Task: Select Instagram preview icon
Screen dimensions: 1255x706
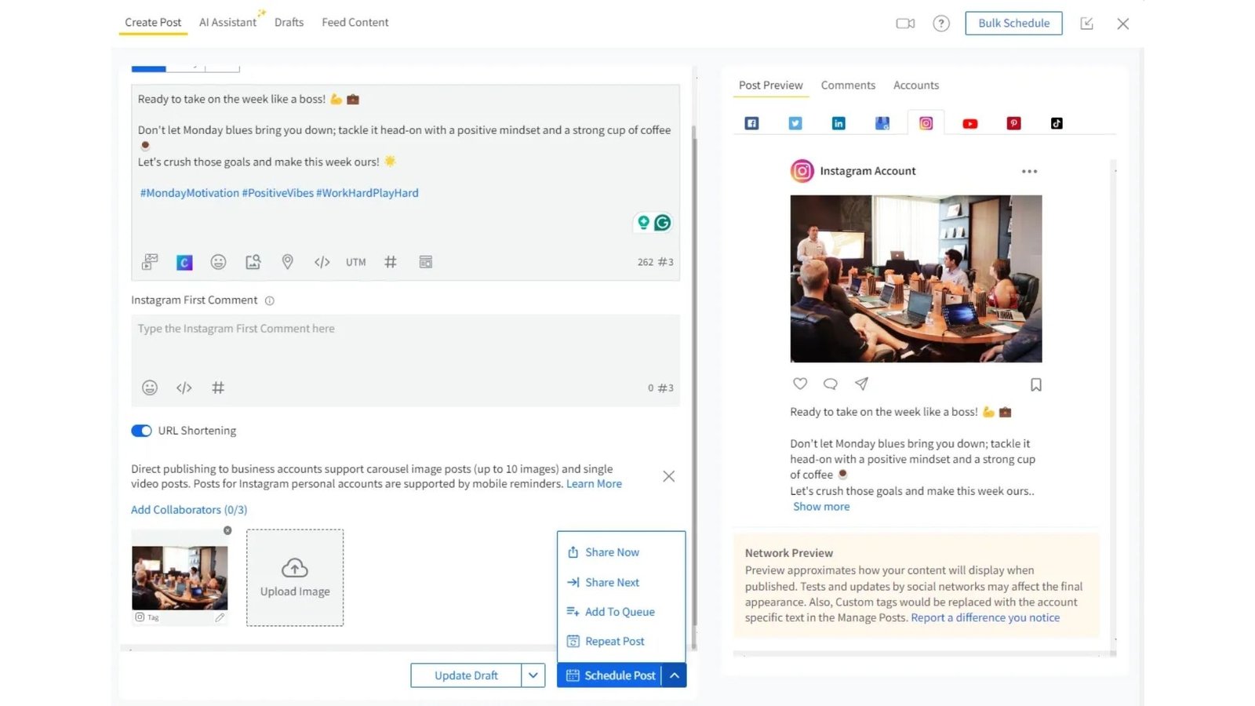Action: [x=926, y=123]
